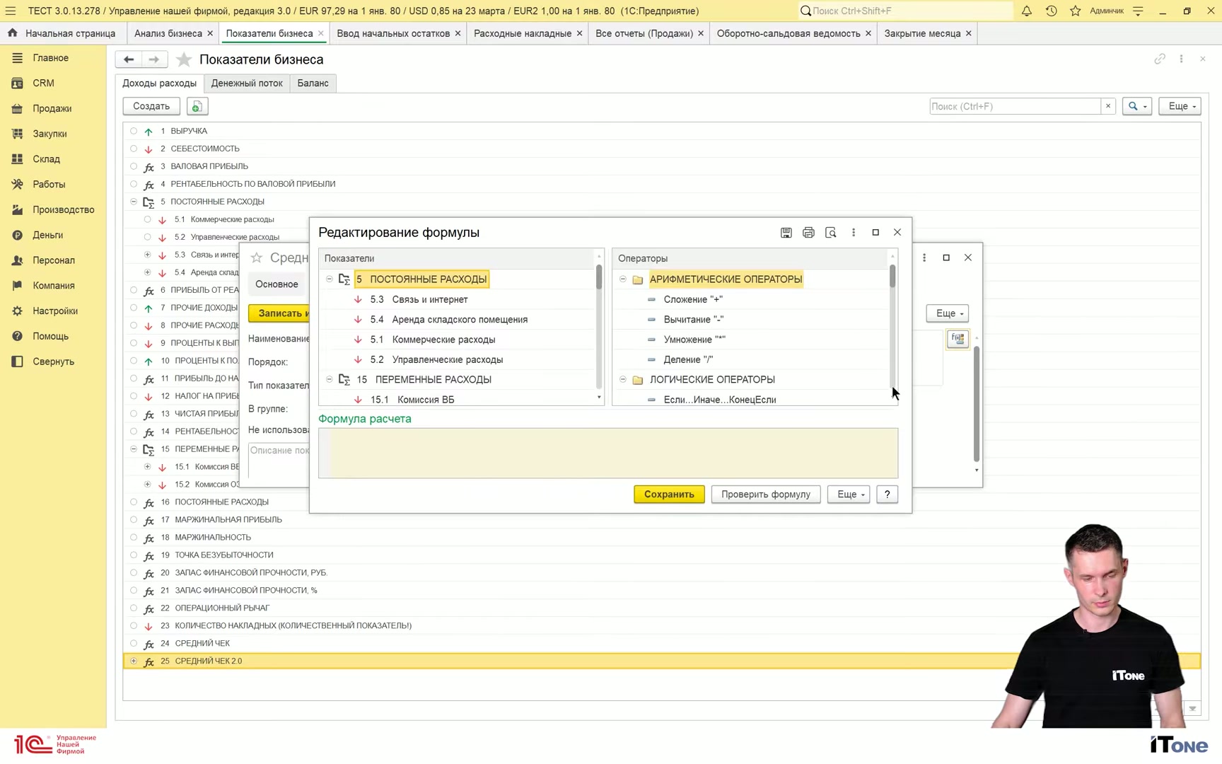Select the radio circle next to ВЫРУЧКА
The image size is (1222, 764).
(x=134, y=131)
